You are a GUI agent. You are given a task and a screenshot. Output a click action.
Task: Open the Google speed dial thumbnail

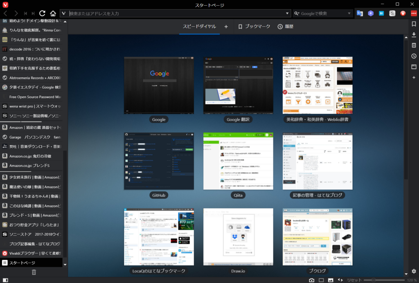click(x=159, y=85)
